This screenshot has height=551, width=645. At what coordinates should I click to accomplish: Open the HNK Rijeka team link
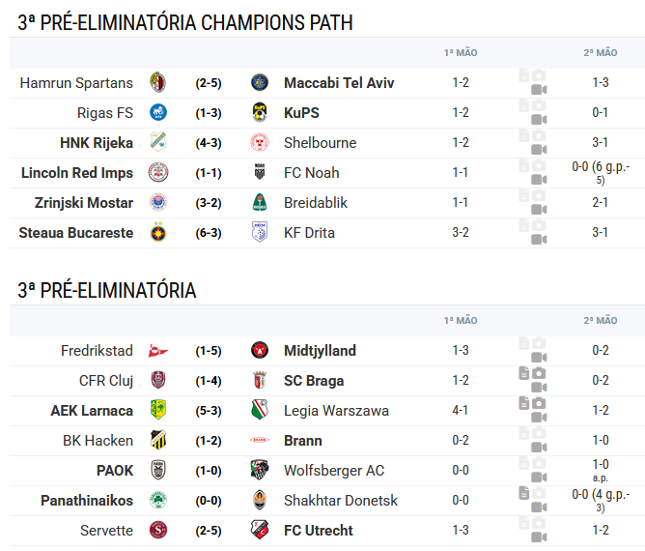coord(97,143)
